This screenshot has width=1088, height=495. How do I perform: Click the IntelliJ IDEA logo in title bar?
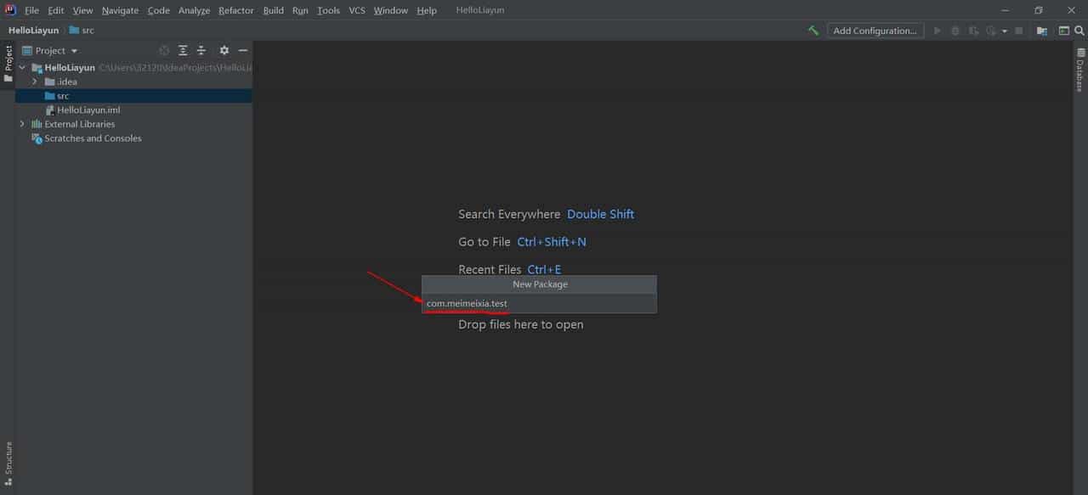tap(9, 9)
